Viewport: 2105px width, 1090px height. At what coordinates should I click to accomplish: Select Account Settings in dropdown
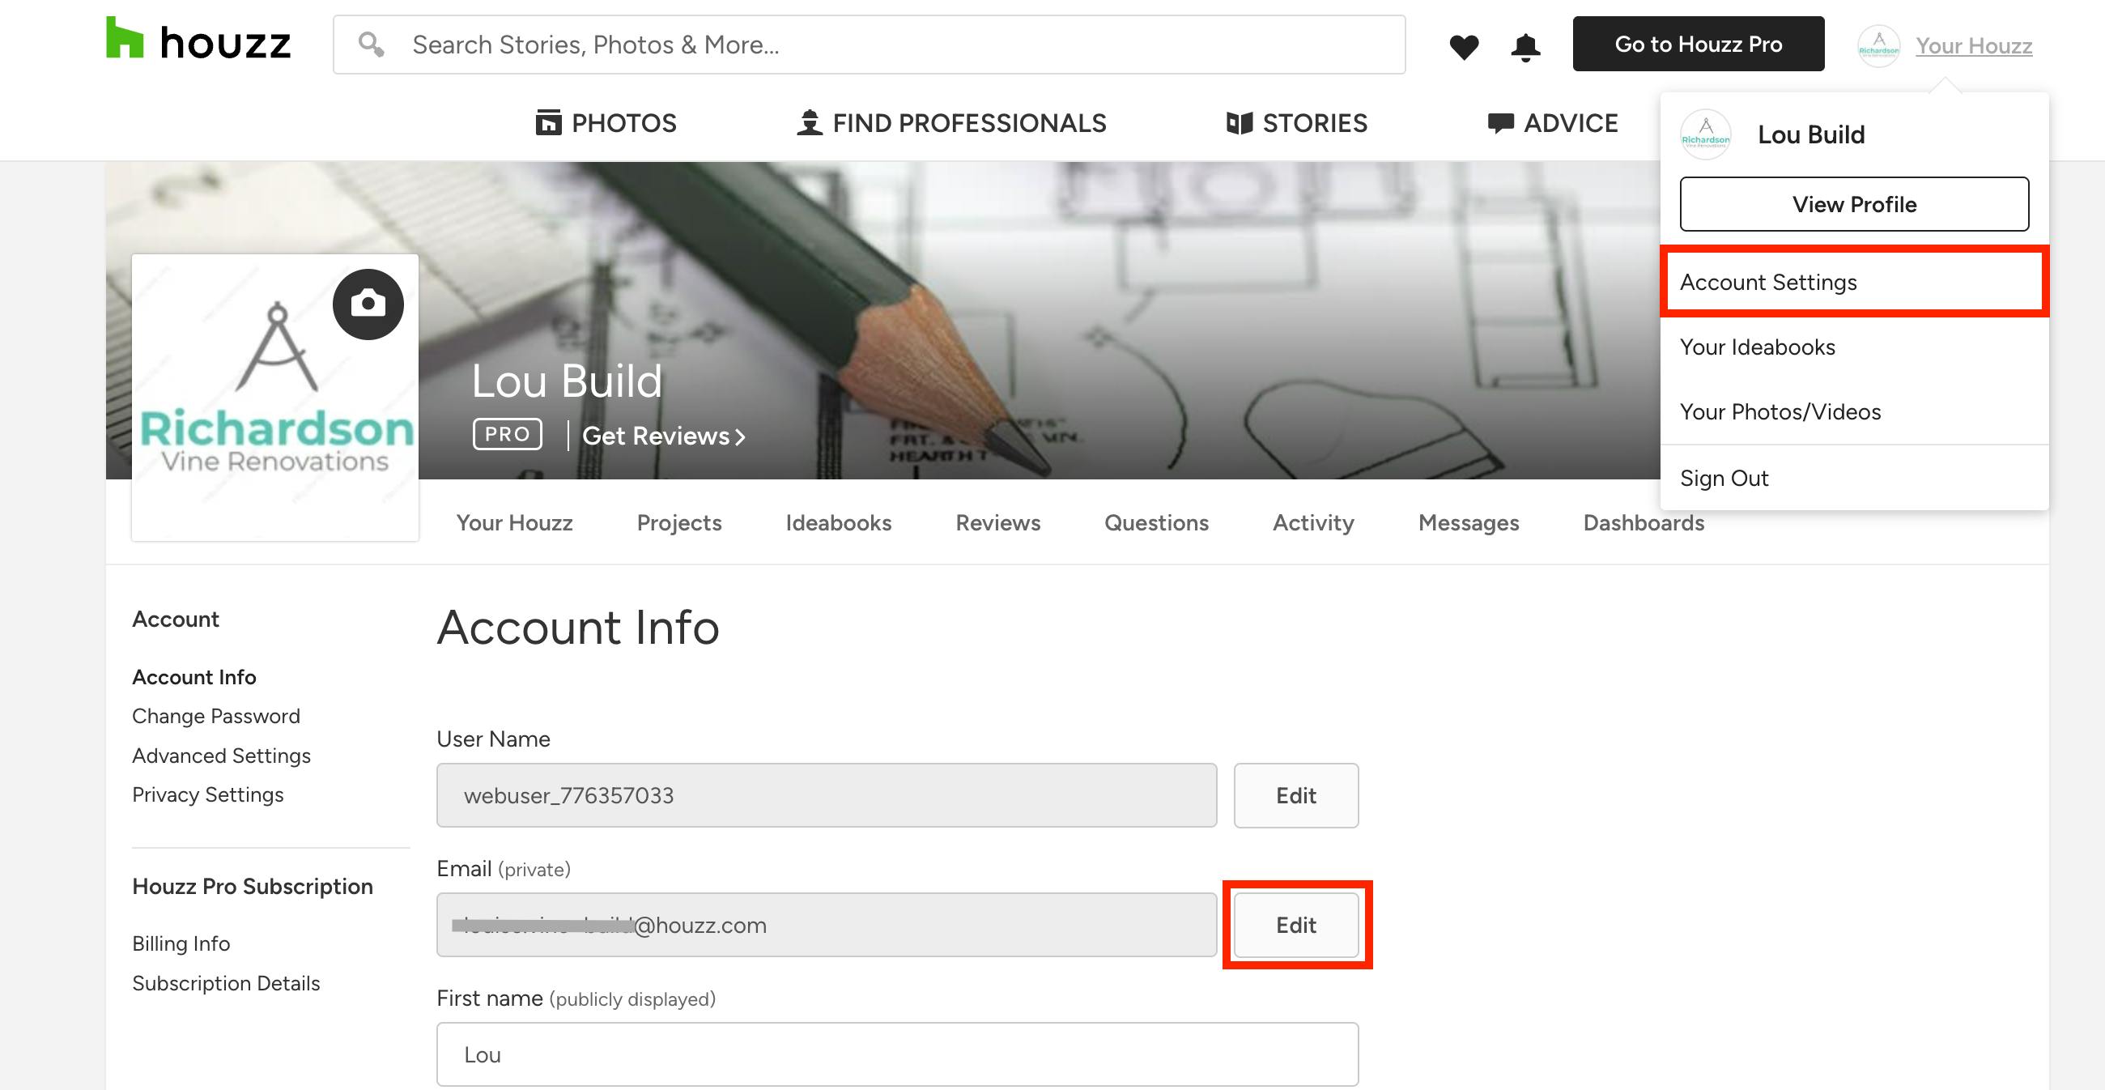coord(1854,282)
